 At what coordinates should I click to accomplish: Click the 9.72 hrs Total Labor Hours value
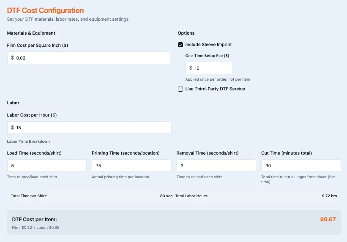click(329, 196)
